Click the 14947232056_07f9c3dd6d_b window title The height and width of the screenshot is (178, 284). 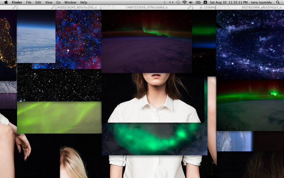[x=146, y=7]
